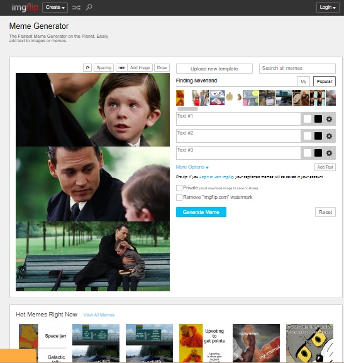Pick the black outline color for Text #1
The image size is (344, 363).
tap(318, 120)
